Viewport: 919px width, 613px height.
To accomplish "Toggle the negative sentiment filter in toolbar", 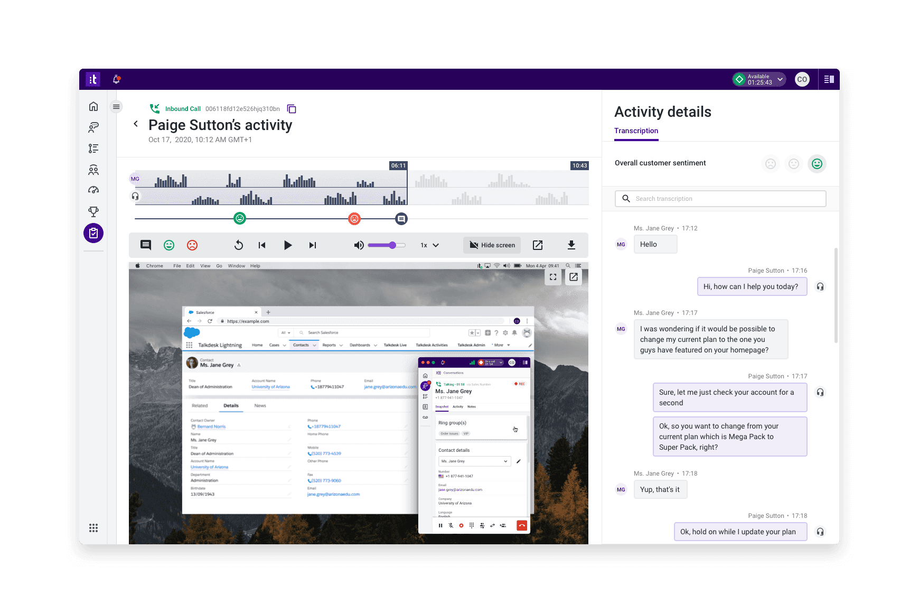I will tap(192, 245).
